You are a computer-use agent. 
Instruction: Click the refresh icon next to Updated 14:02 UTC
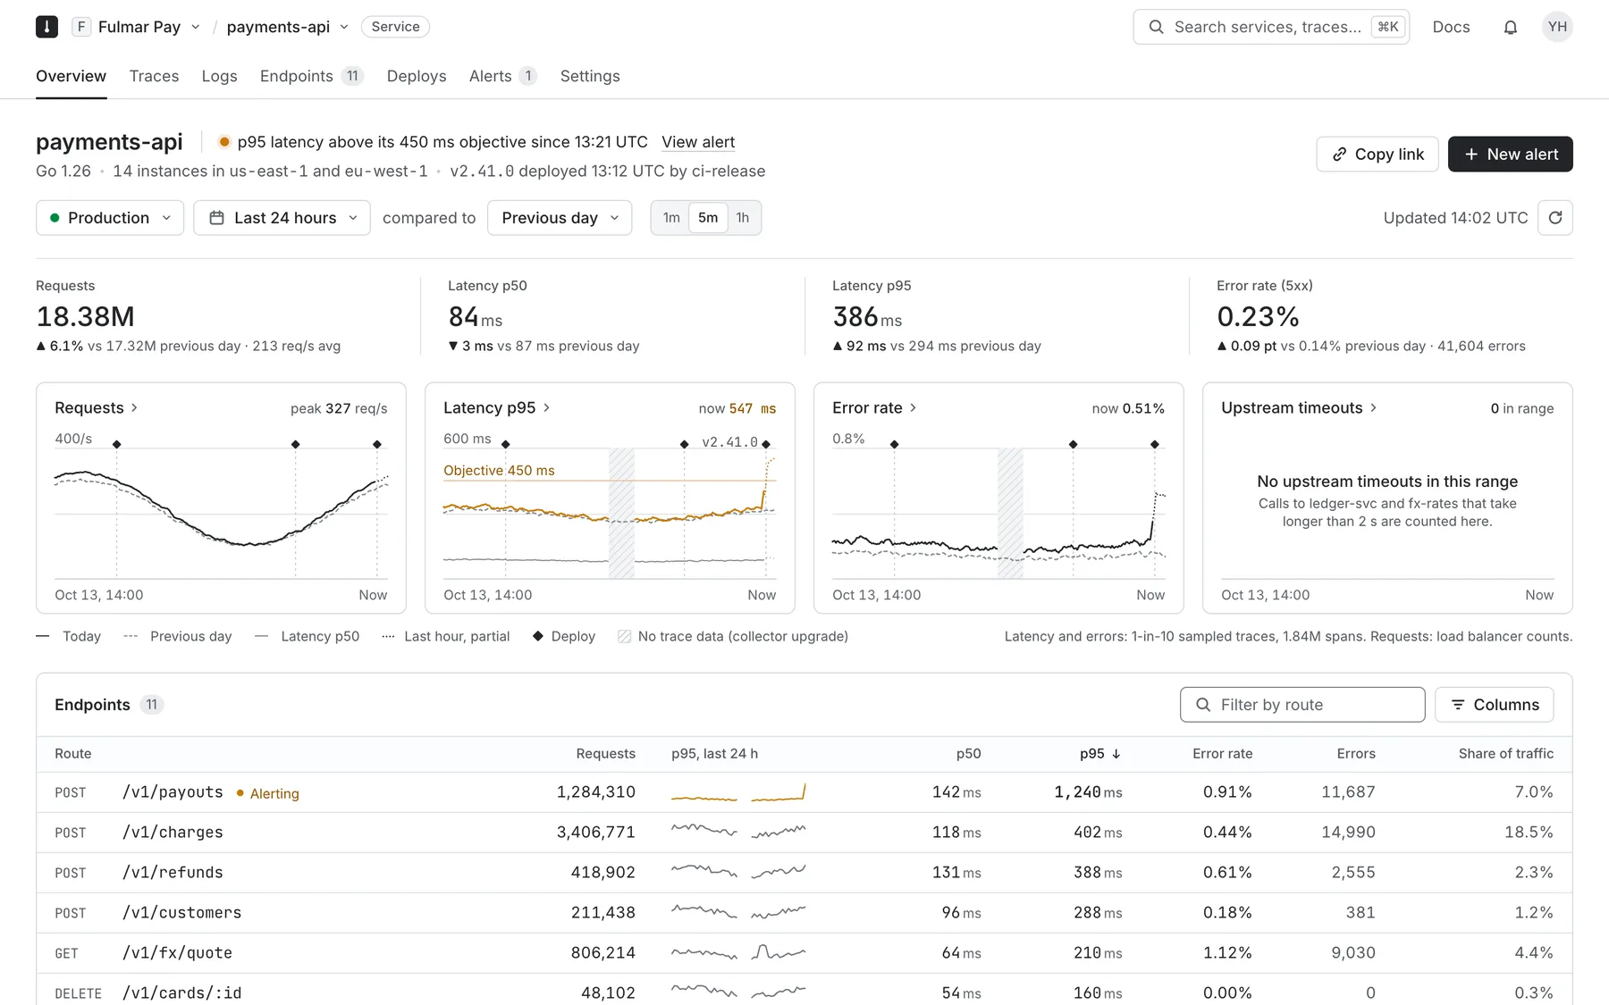[1554, 218]
